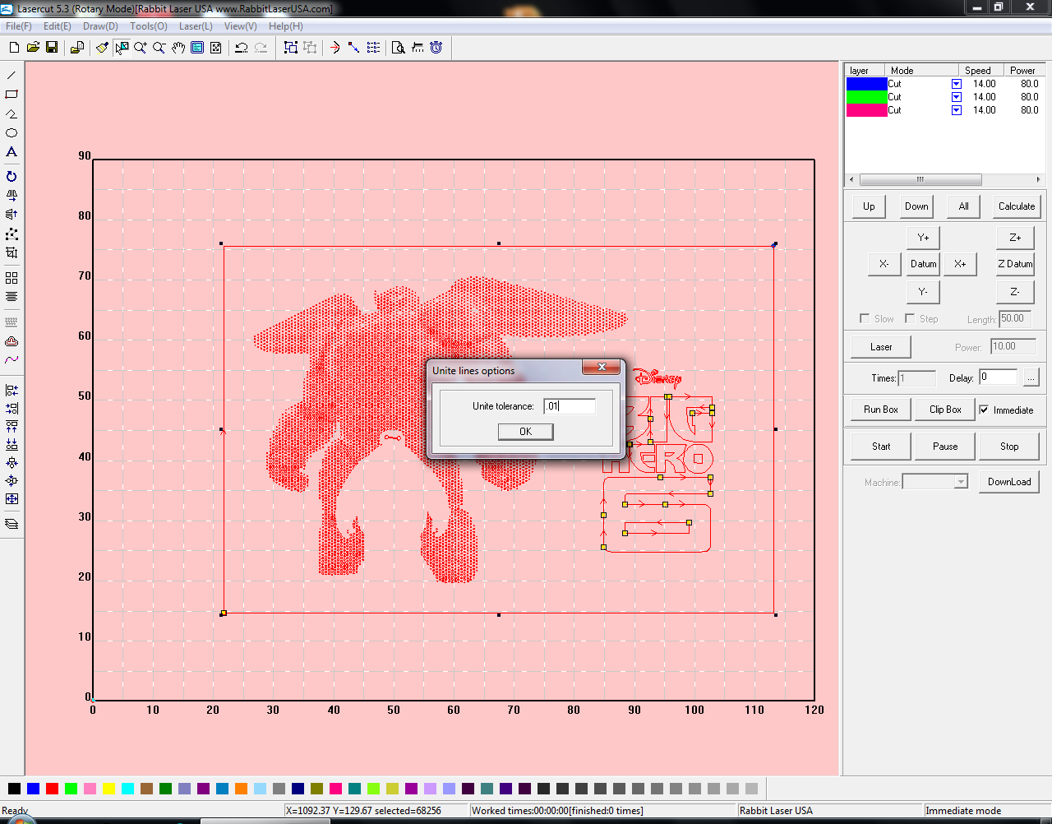Click the clock estimate-time icon

click(x=436, y=48)
